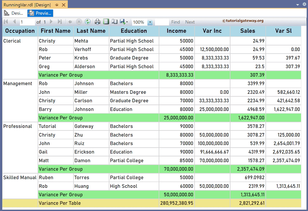Click the Export (save) icon
The image size is (308, 211).
(x=123, y=22)
